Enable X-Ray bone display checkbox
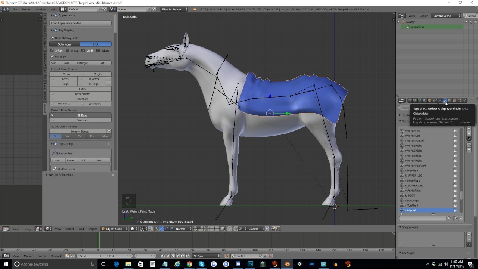The image size is (478, 269). (52, 50)
